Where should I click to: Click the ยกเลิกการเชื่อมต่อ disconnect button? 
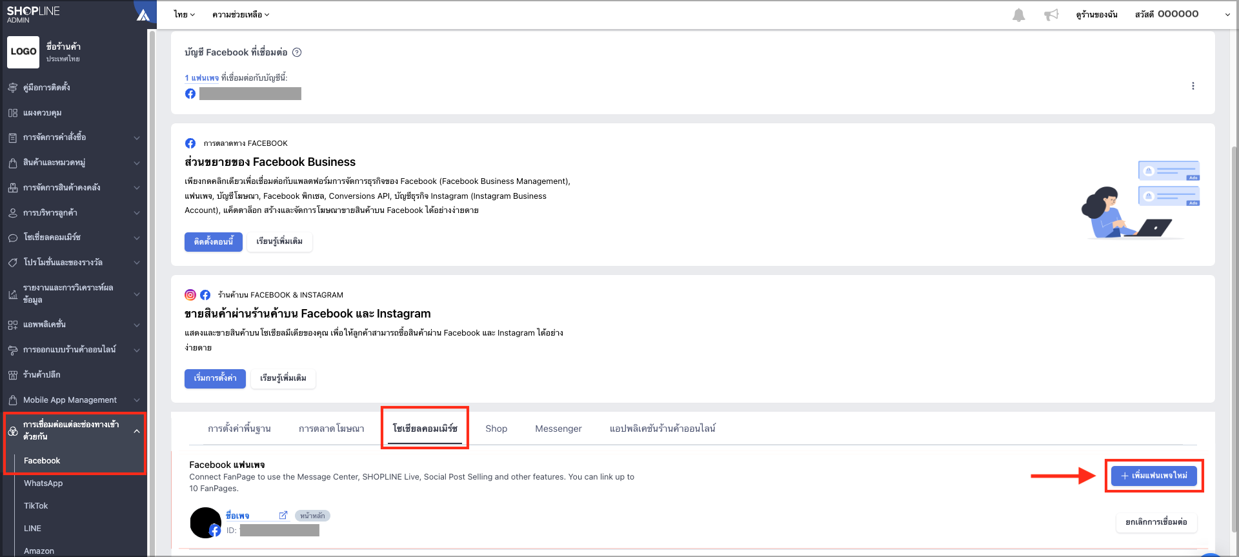1156,522
